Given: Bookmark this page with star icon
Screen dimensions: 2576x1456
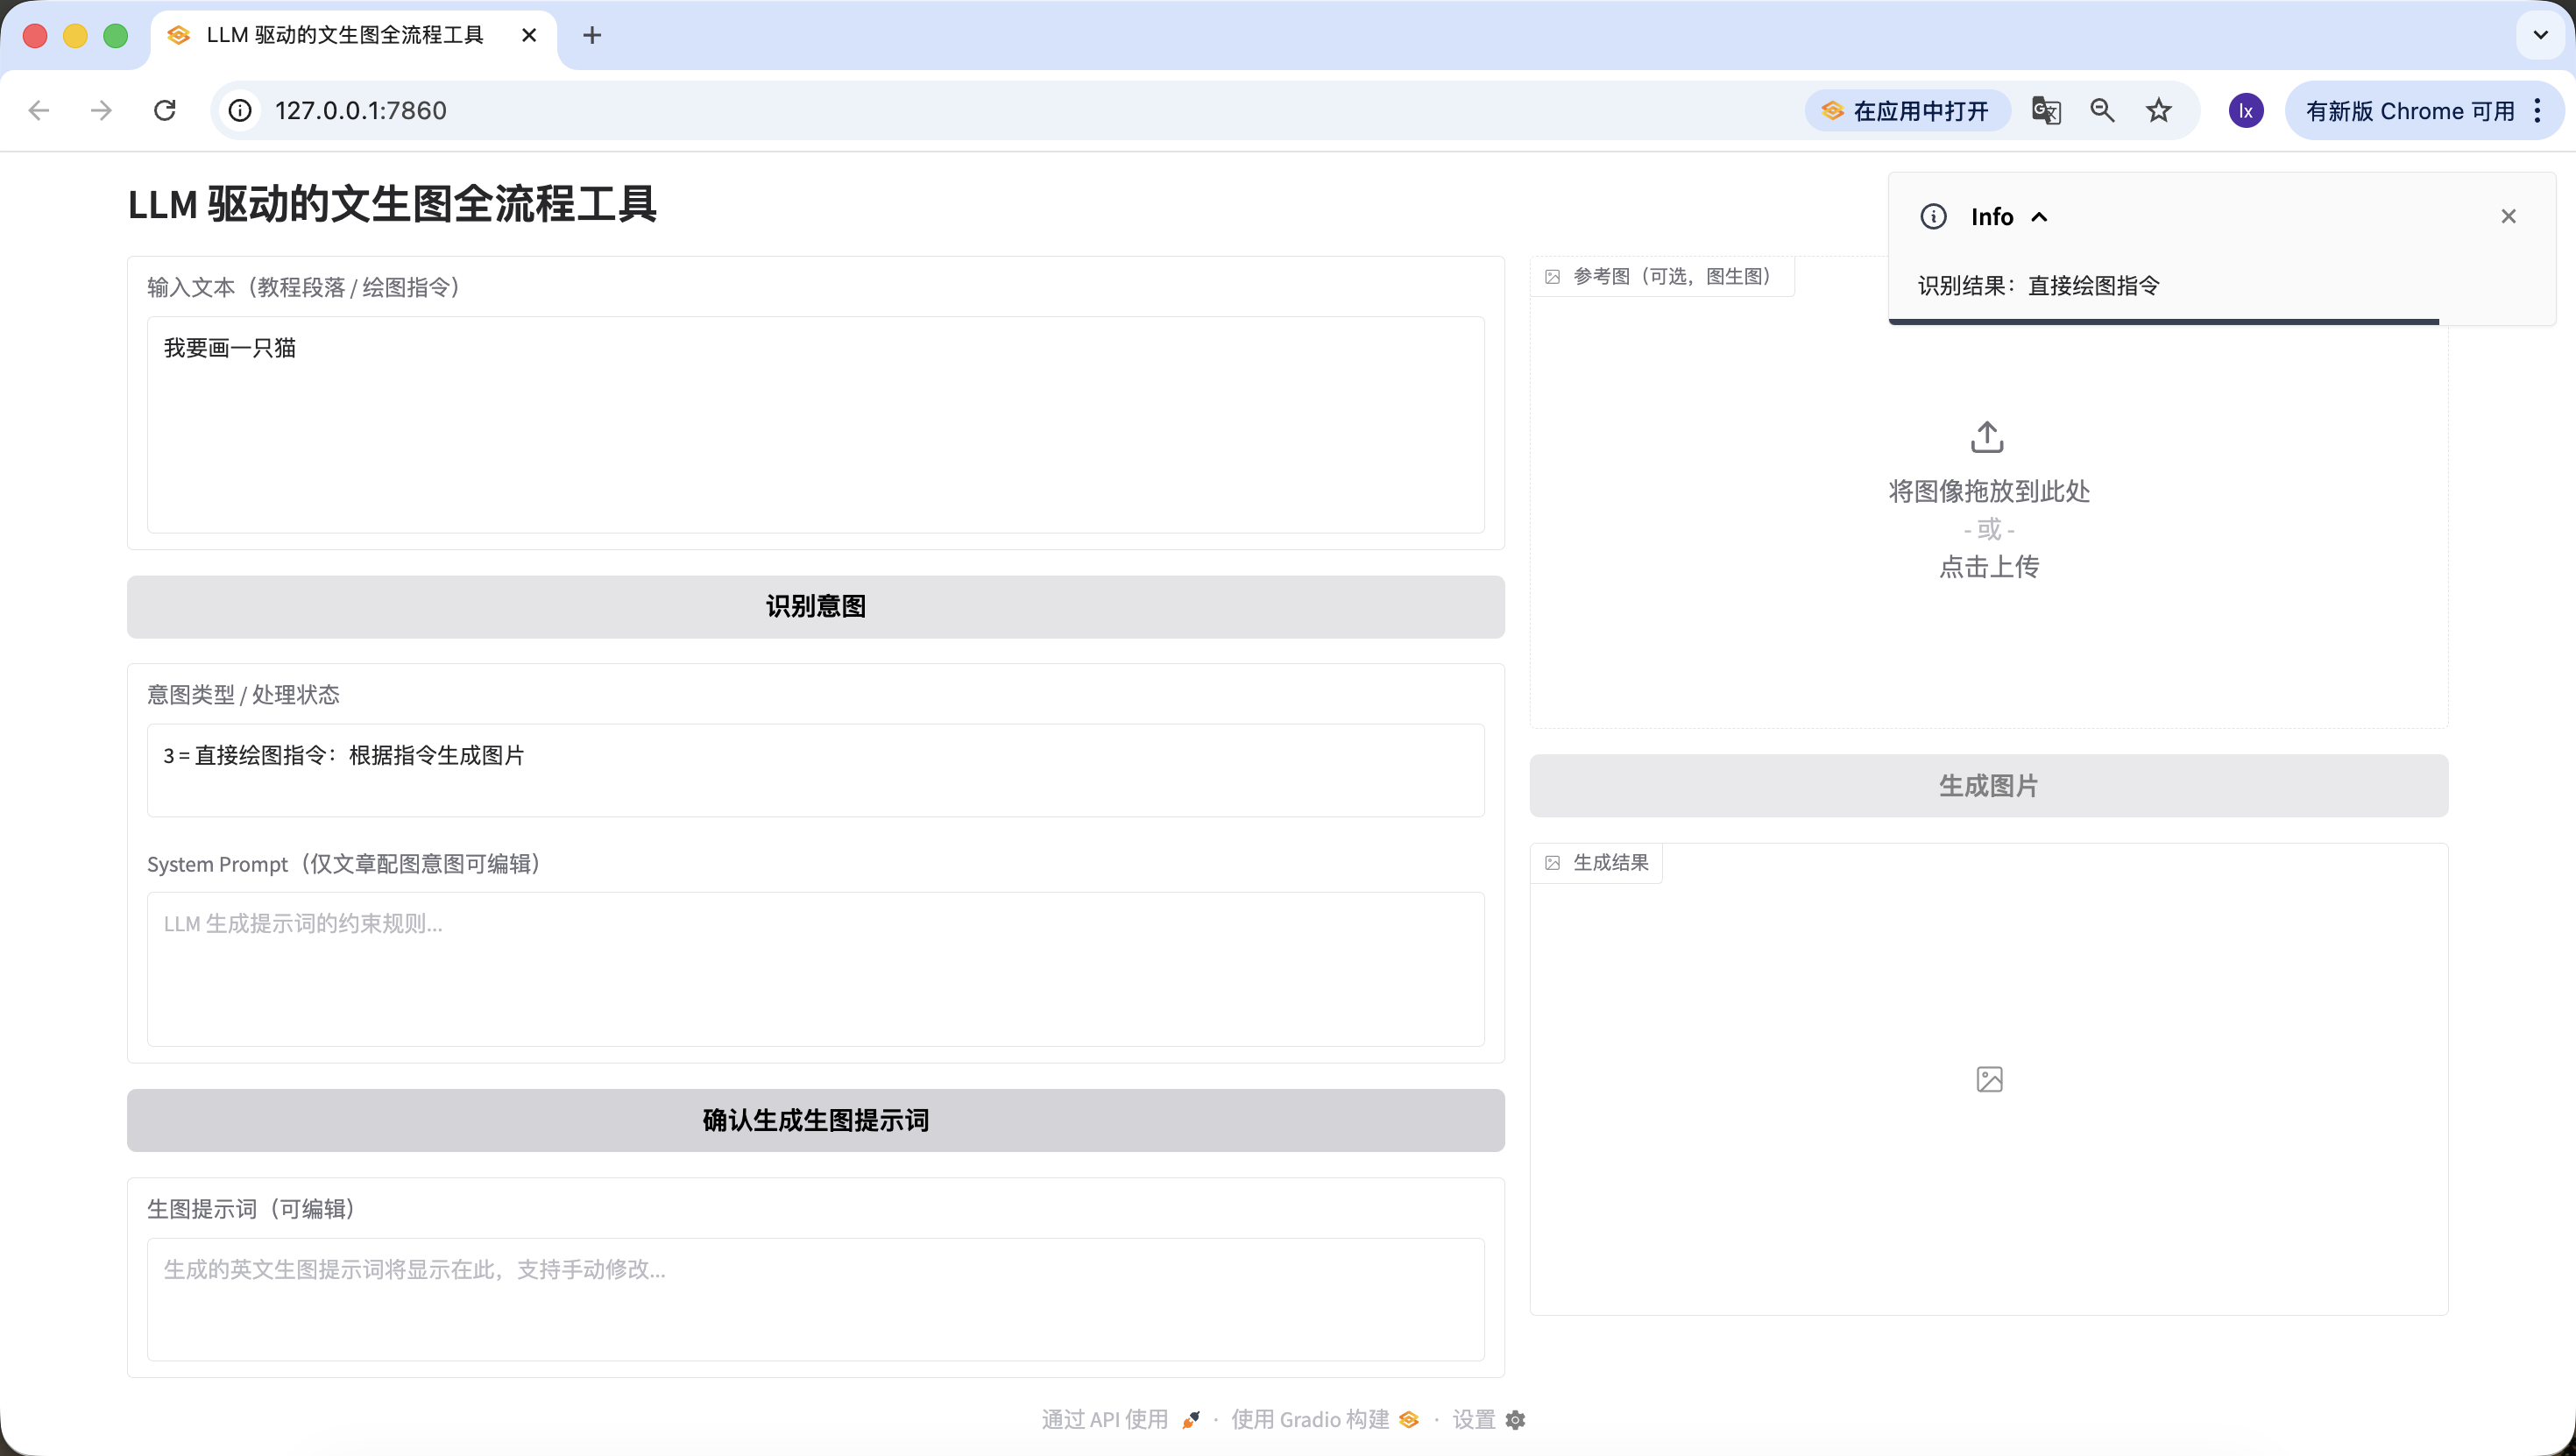Looking at the screenshot, I should pyautogui.click(x=2159, y=110).
